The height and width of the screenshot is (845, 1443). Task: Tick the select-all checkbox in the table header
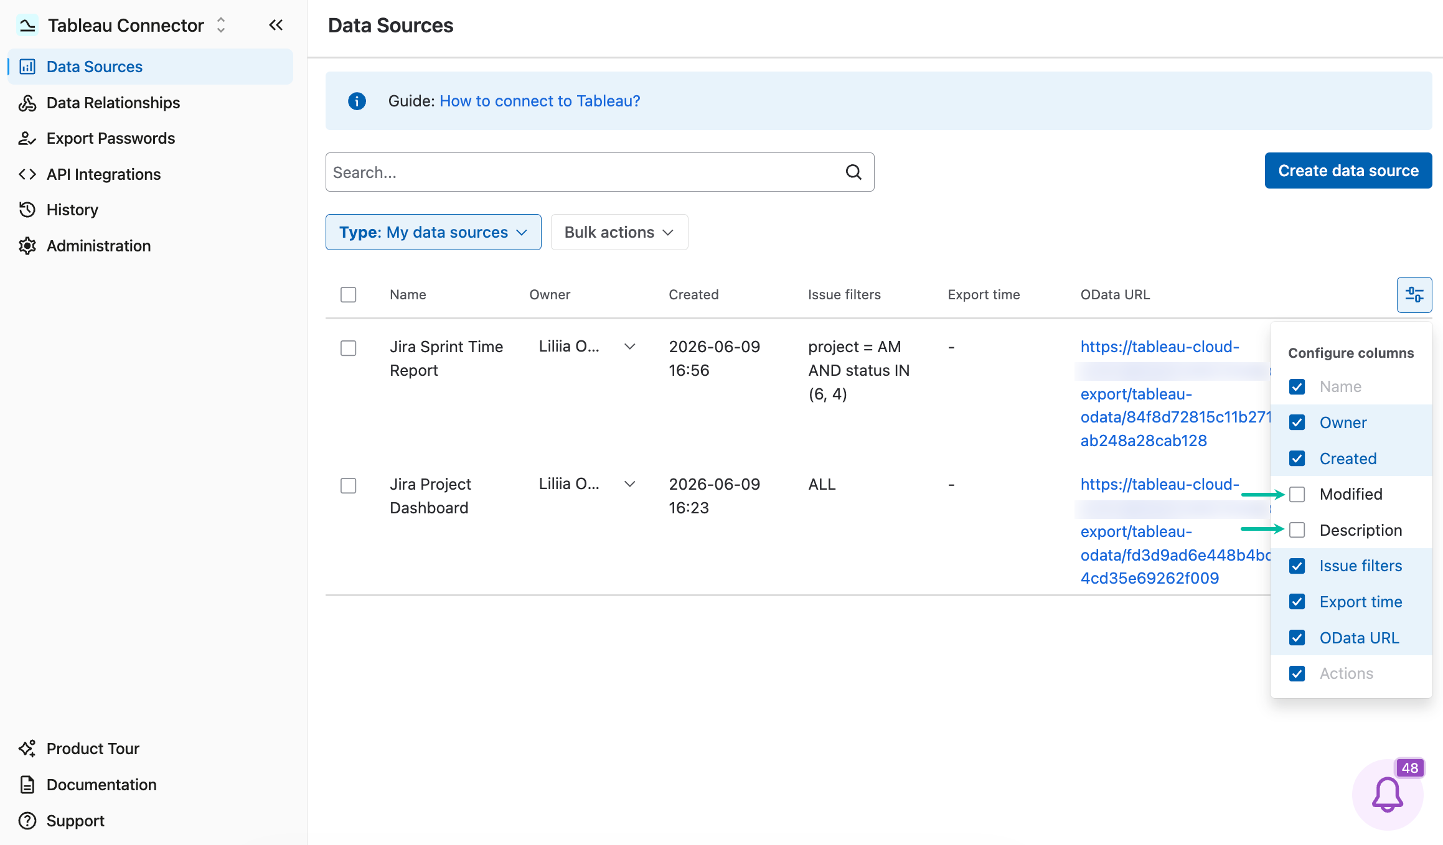[349, 294]
